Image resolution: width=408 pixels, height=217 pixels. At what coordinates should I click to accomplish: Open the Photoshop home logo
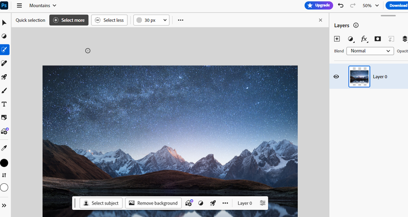tap(4, 5)
